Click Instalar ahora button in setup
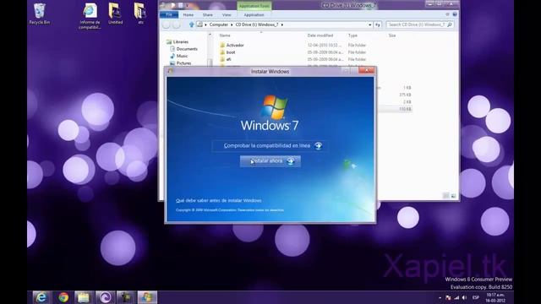The image size is (541, 304). tap(270, 161)
